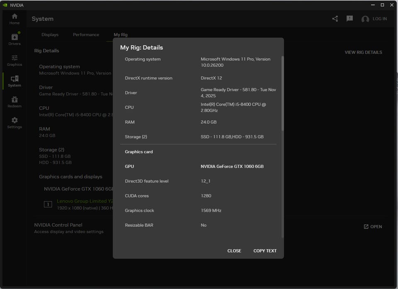Open the Settings gear in sidebar
The width and height of the screenshot is (398, 289).
15,120
